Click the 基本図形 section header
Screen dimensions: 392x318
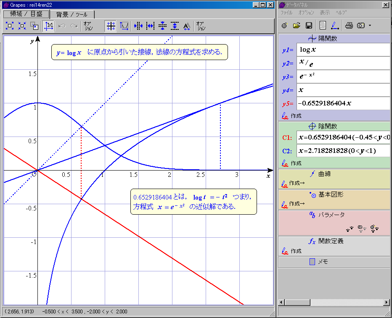[x=326, y=194]
